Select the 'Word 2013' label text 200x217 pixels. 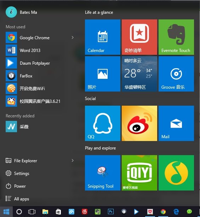[x=30, y=51]
